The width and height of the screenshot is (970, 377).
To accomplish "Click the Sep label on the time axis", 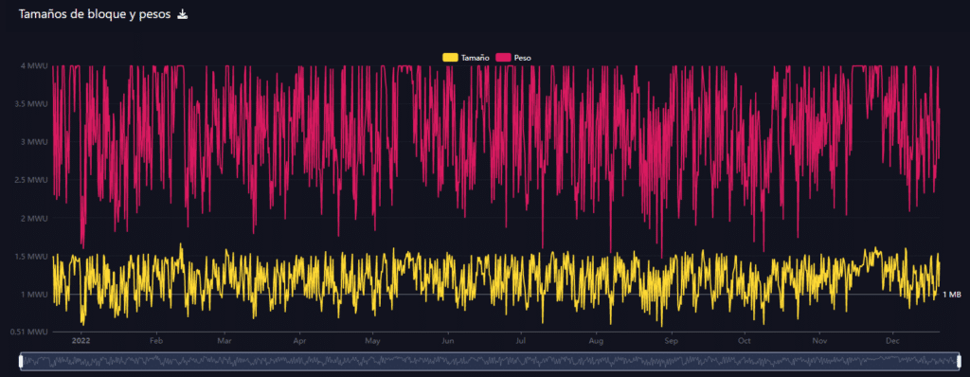I will point(672,340).
